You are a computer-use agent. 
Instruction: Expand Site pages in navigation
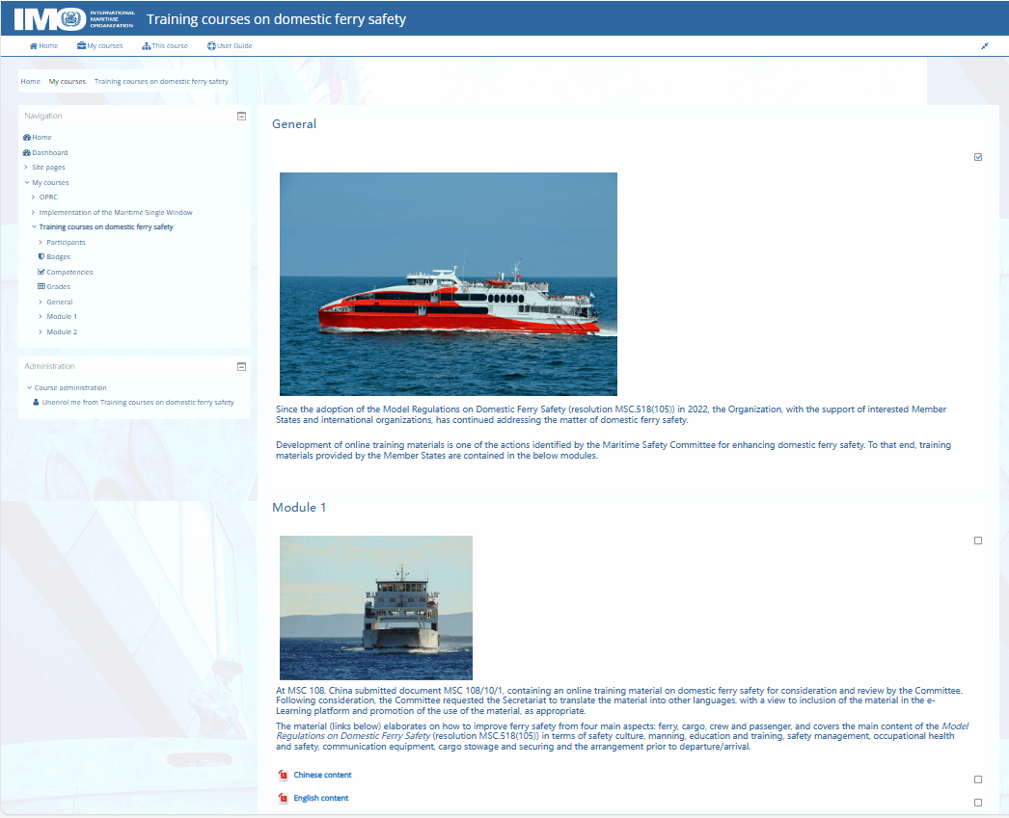[x=48, y=167]
